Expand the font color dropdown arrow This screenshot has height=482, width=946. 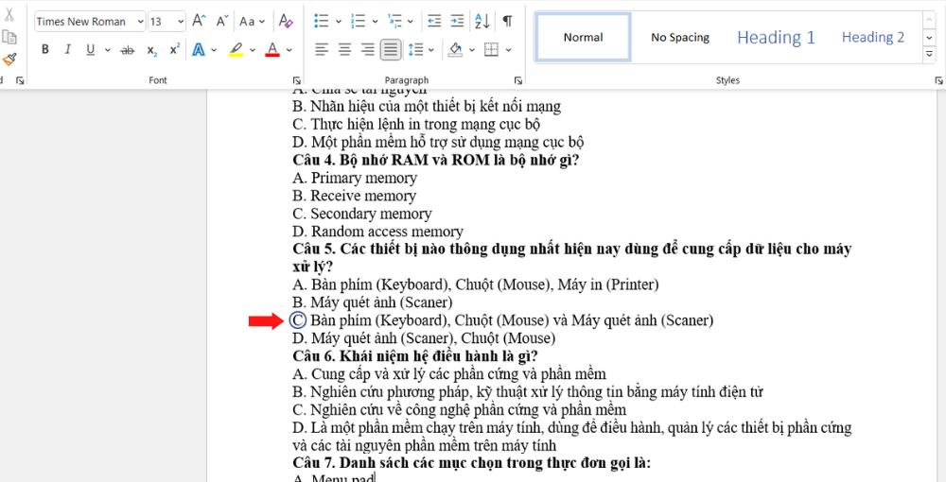[289, 50]
